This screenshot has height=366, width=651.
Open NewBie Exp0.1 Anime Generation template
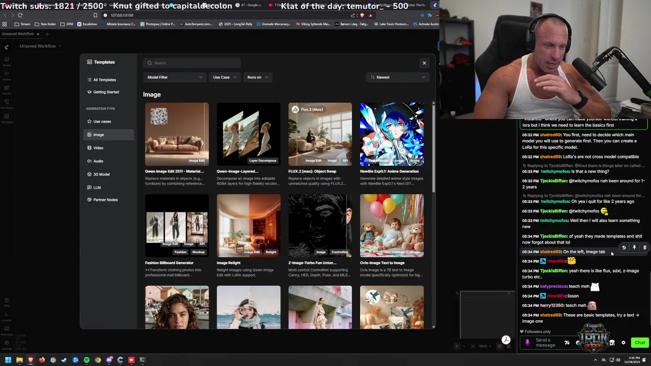392,134
